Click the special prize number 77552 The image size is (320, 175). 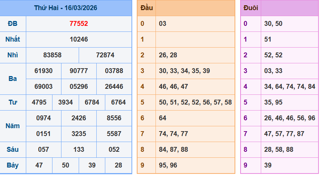79,24
